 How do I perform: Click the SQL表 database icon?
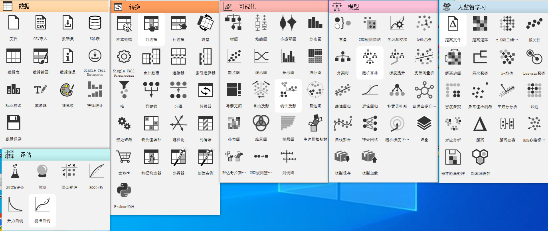(x=95, y=23)
